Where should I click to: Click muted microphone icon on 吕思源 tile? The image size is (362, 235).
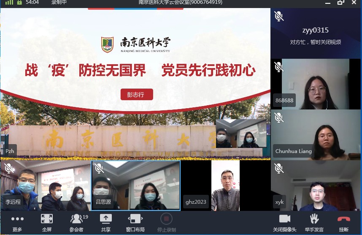99,168
